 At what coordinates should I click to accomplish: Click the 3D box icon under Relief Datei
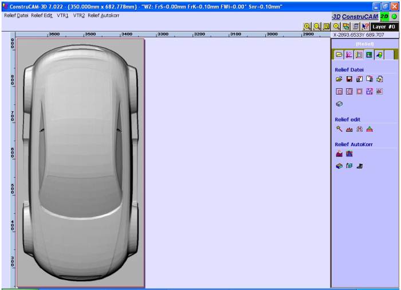pyautogui.click(x=339, y=104)
